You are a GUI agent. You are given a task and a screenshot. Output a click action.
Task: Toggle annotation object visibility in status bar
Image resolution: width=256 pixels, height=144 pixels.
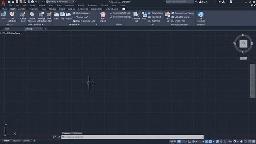coord(217,141)
